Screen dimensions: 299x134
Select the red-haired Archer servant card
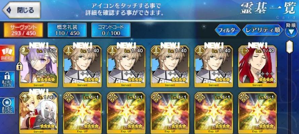(x=257, y=66)
